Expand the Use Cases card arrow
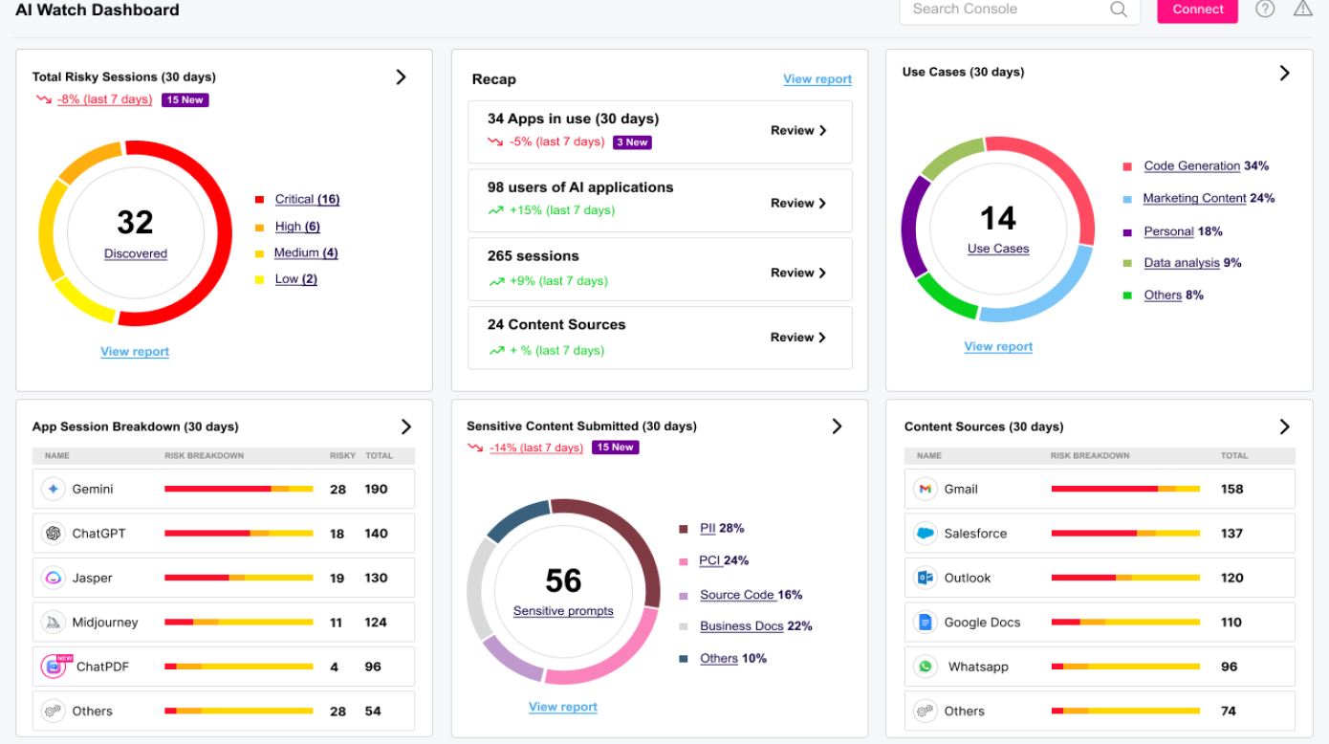The image size is (1329, 744). [1284, 73]
